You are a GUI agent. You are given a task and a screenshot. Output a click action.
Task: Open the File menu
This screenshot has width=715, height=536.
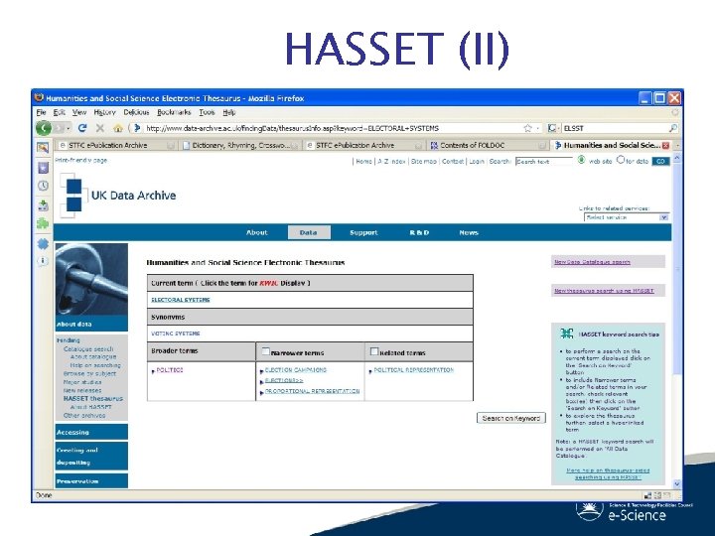coord(41,112)
